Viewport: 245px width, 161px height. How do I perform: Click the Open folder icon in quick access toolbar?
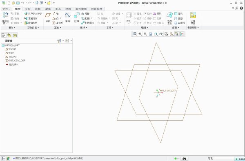tap(13, 3)
